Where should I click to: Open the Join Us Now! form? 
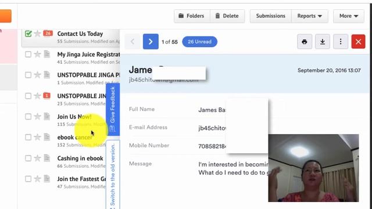coord(74,117)
